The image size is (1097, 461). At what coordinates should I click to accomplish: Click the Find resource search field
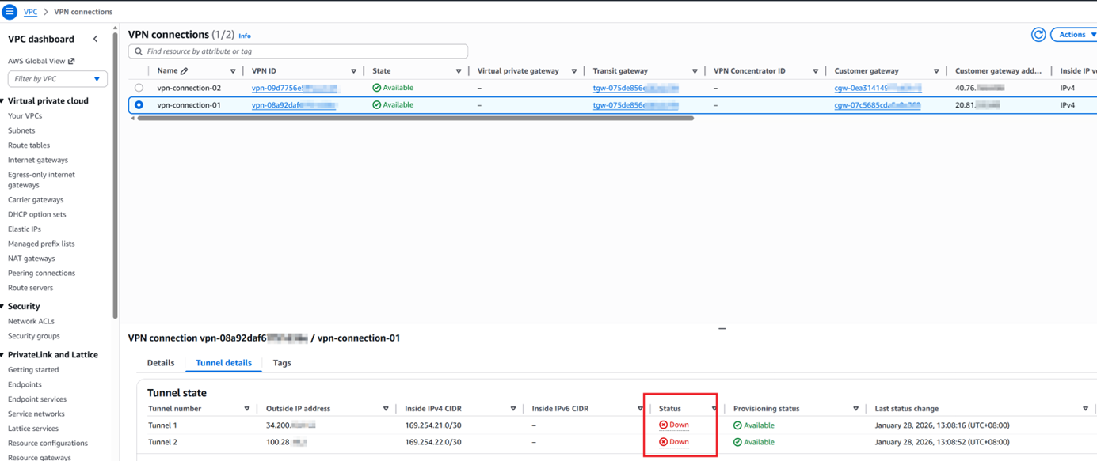pos(298,51)
